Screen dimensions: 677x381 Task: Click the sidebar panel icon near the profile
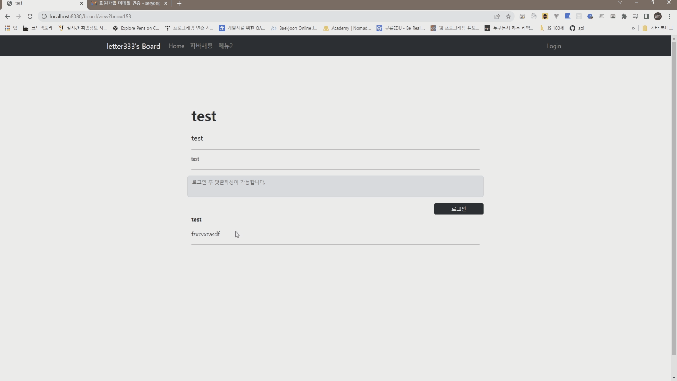(647, 16)
